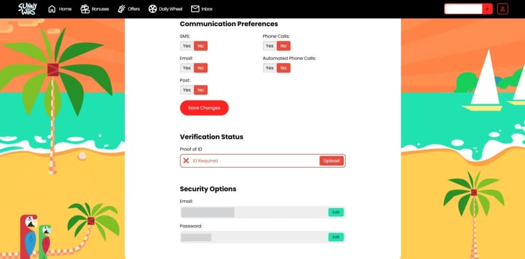Click the red plus deposit icon
Screen dimensions: 525x259
(487, 9)
